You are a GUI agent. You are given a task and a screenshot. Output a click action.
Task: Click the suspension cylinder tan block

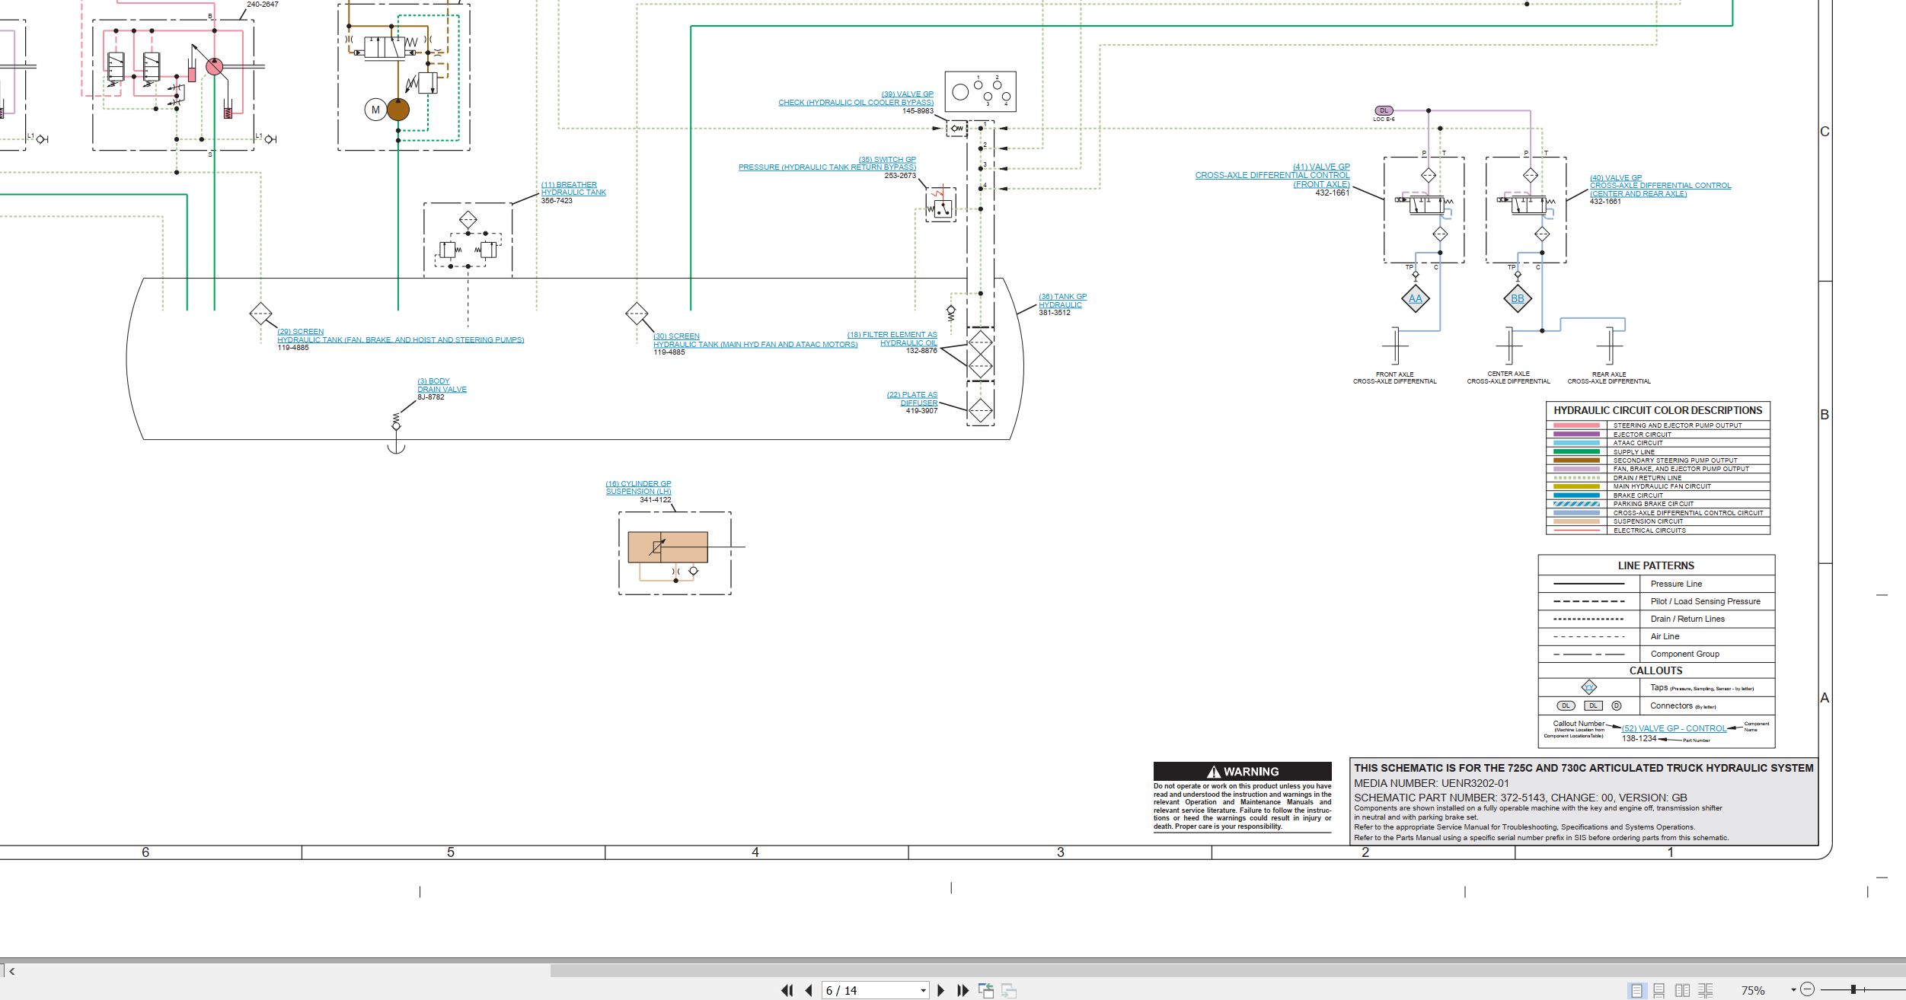click(x=668, y=547)
